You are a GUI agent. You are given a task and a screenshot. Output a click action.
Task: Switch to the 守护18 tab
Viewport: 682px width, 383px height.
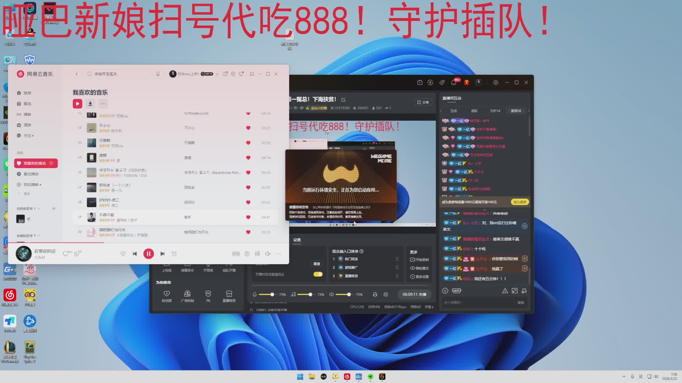tap(495, 111)
